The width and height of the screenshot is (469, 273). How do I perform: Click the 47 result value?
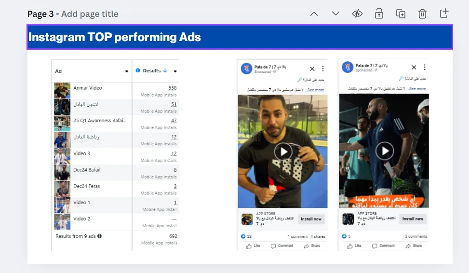pos(174,120)
